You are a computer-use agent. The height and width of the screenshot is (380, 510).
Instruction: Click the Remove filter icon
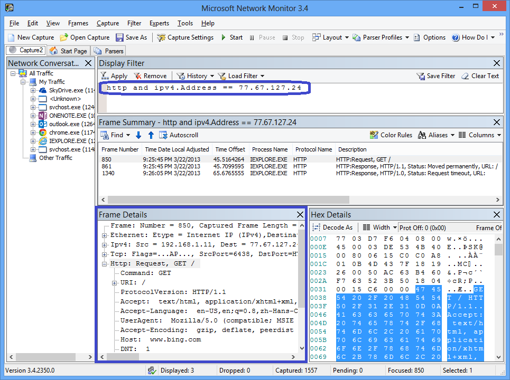click(x=138, y=76)
